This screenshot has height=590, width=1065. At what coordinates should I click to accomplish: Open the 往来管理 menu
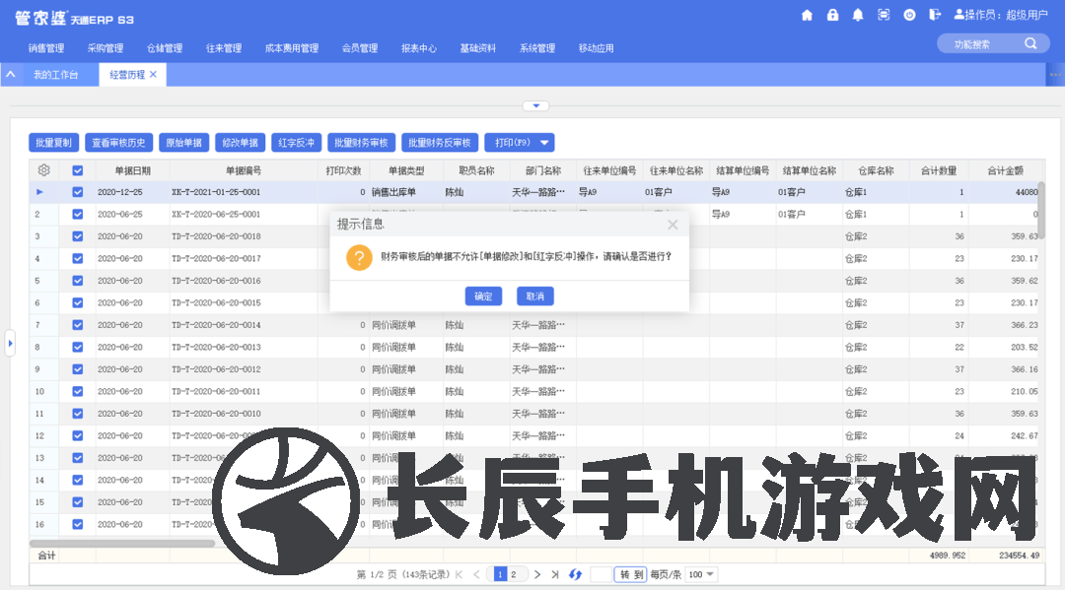point(224,48)
